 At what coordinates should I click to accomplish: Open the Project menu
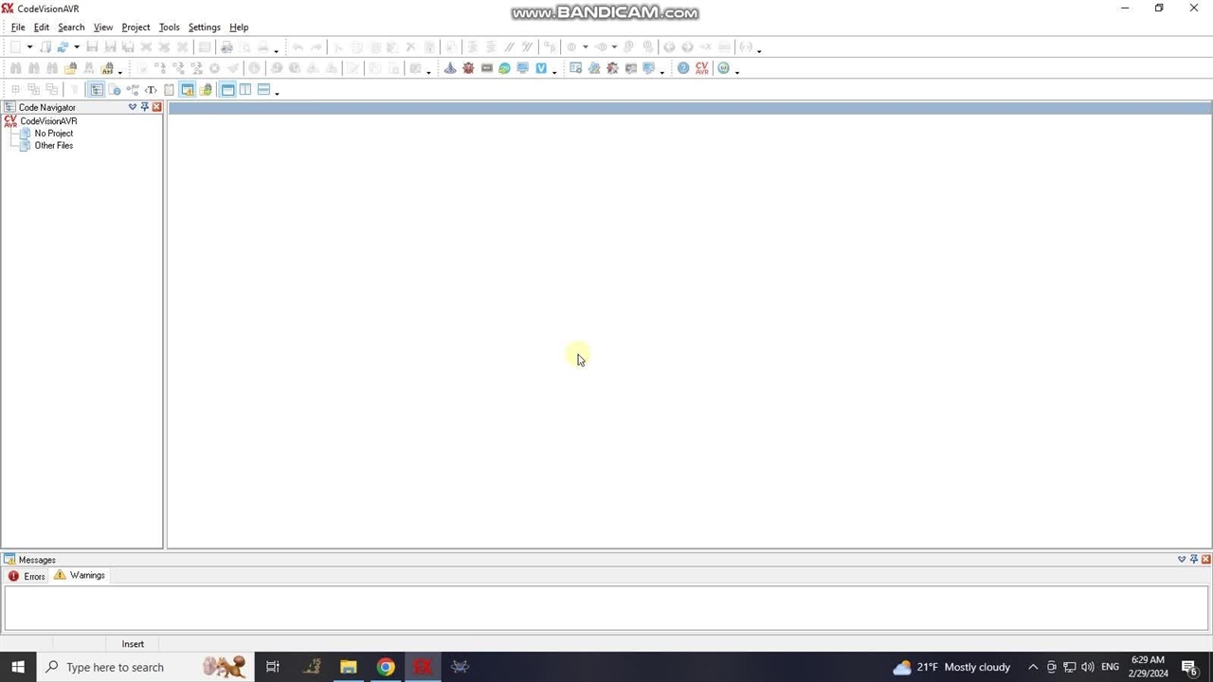pos(136,27)
